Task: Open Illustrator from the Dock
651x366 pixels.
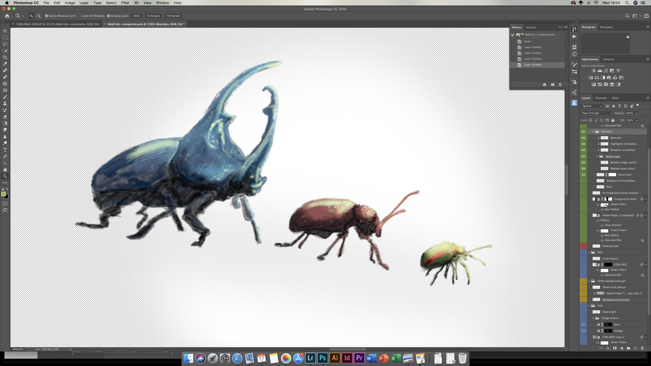Action: (335, 358)
